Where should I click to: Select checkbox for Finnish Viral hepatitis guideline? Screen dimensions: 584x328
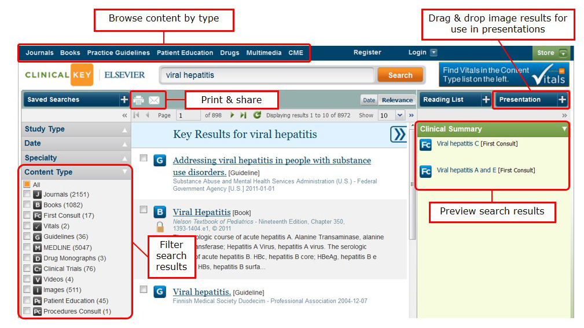(144, 289)
